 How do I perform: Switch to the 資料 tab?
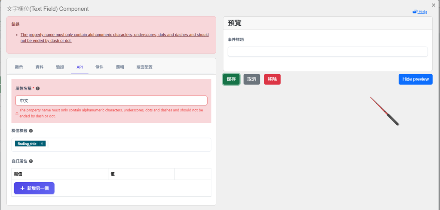[x=39, y=67]
